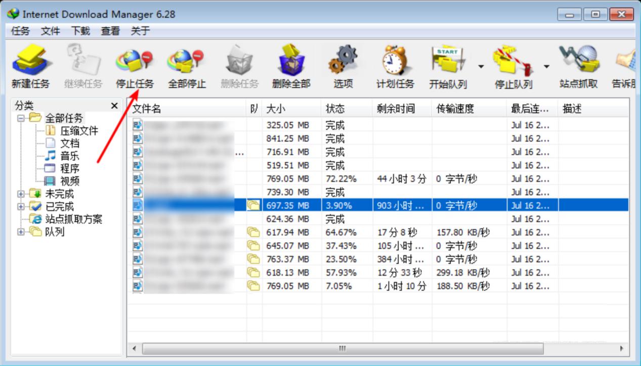641x366 pixels.
Task: Select the 841.25 MB download row
Action: click(x=378, y=139)
